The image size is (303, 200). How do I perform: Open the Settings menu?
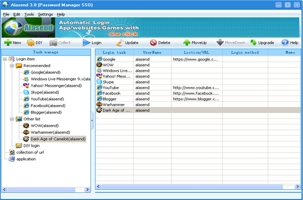point(45,14)
